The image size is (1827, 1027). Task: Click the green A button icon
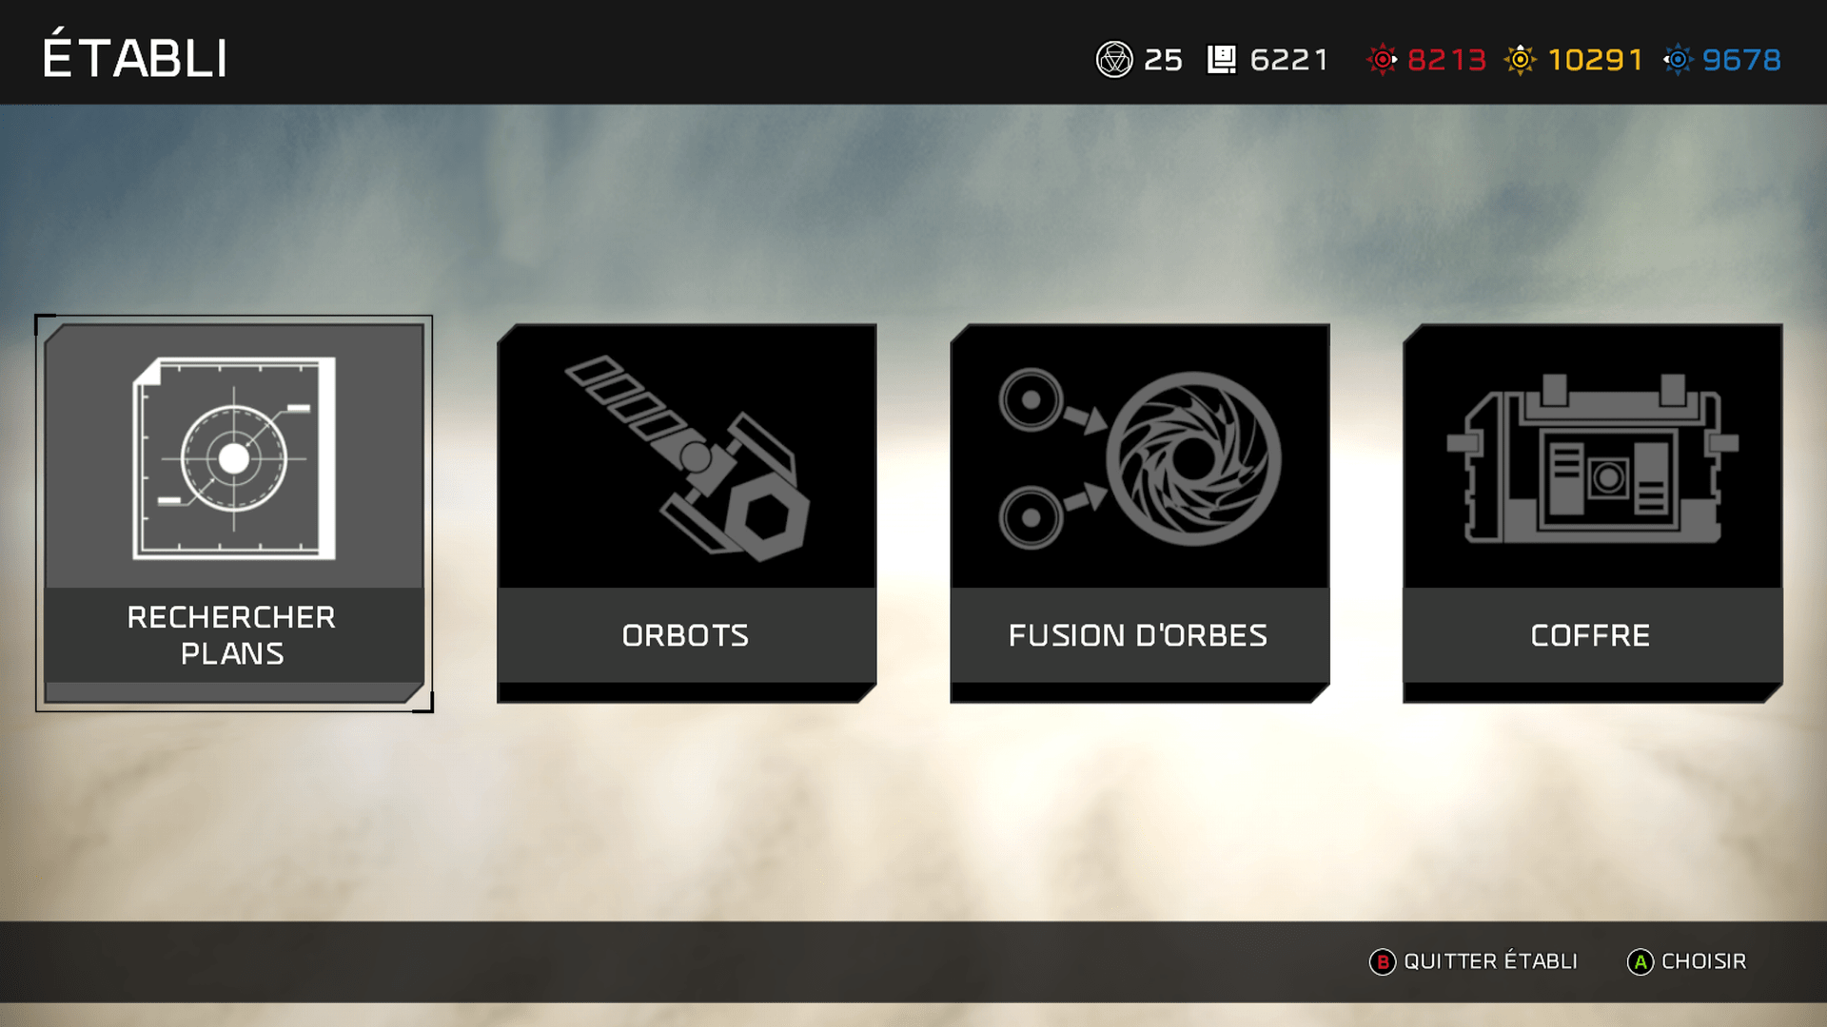[1640, 962]
